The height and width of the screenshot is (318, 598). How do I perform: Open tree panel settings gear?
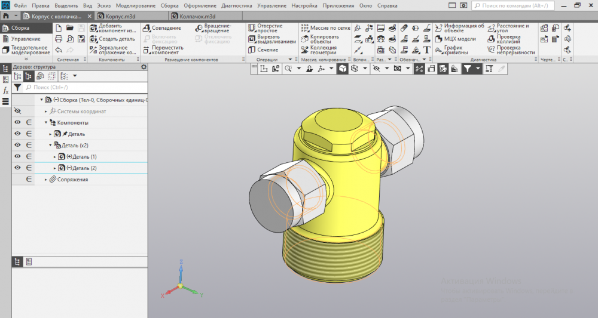pos(144,67)
